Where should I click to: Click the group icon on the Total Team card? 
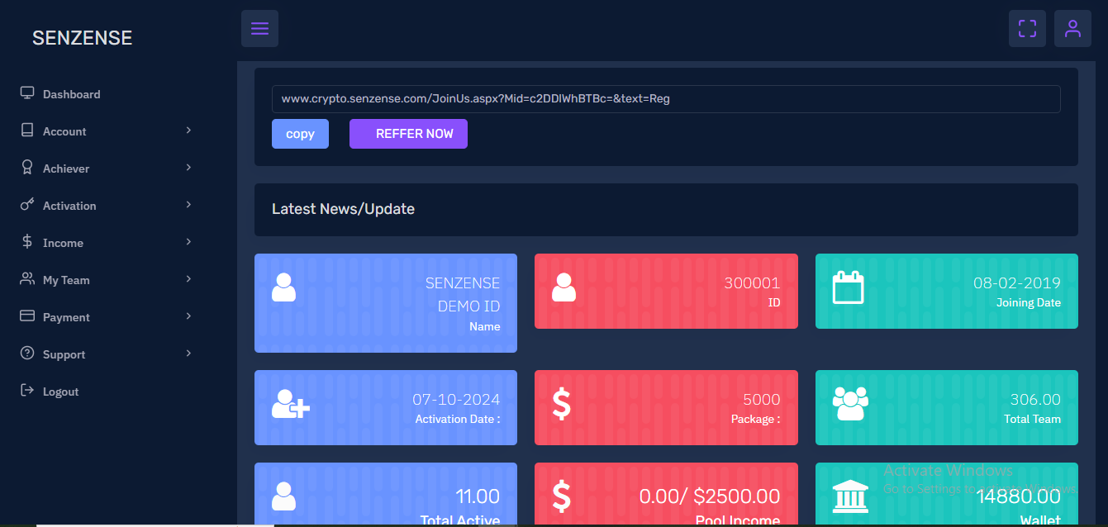click(x=850, y=403)
